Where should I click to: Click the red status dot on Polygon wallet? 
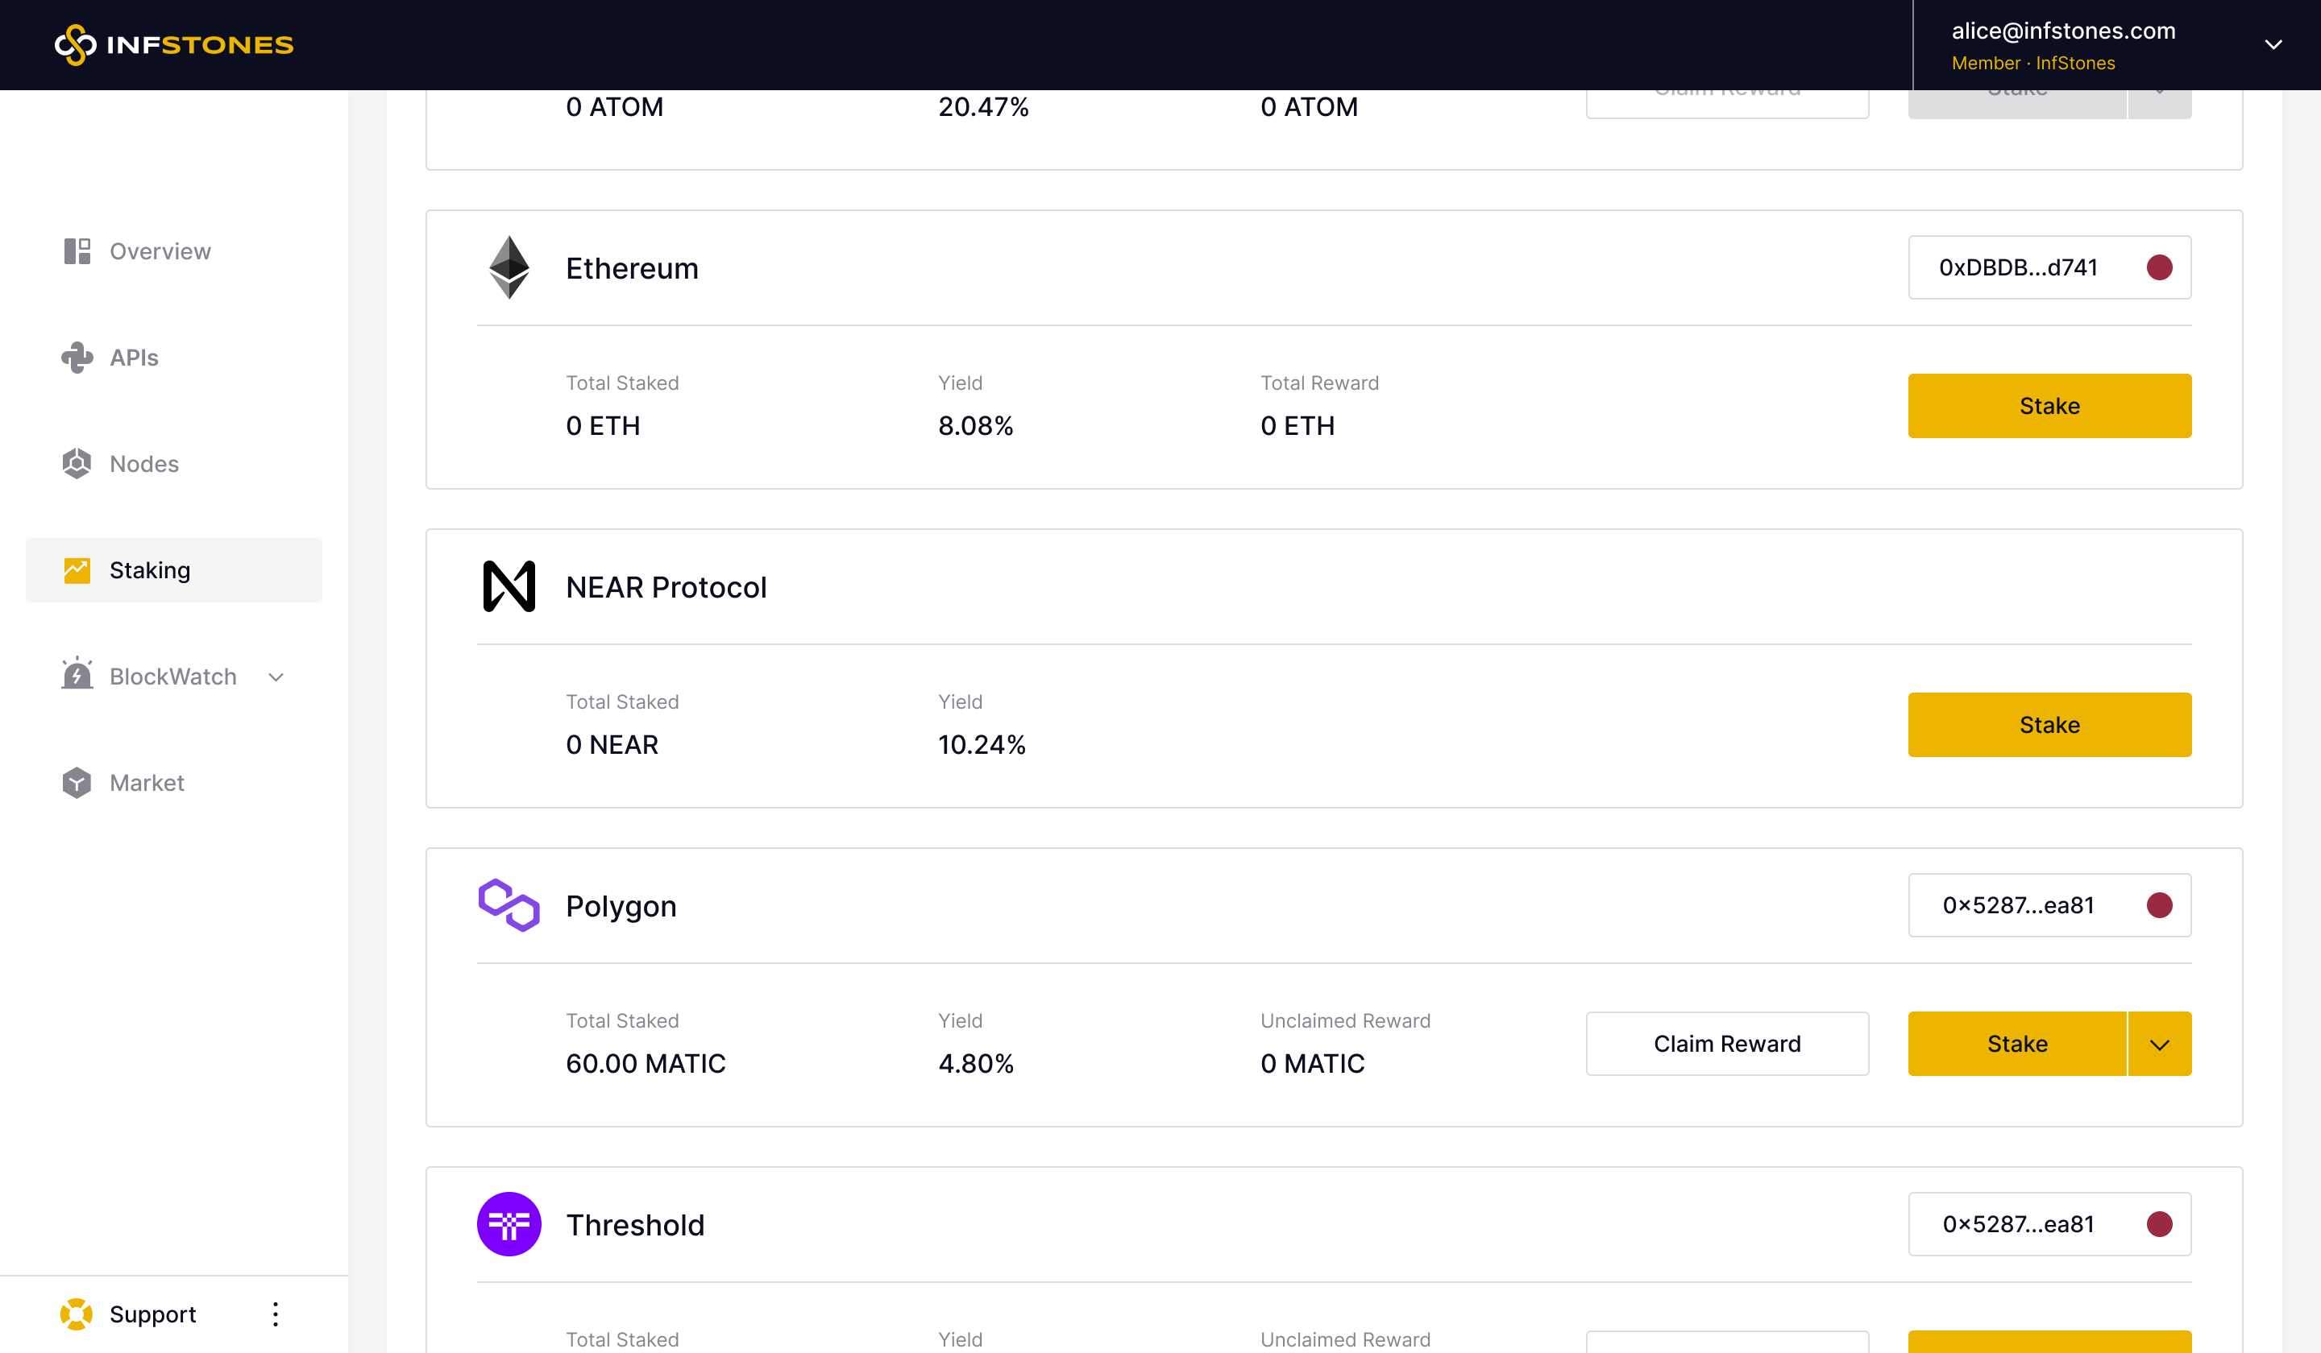click(2160, 904)
